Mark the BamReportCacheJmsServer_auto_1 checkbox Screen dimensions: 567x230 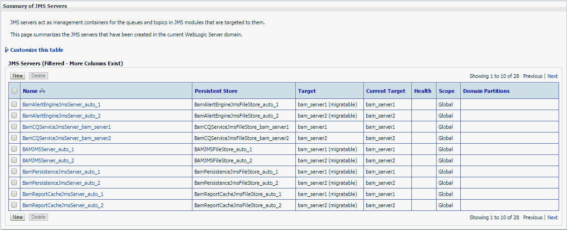[14, 194]
